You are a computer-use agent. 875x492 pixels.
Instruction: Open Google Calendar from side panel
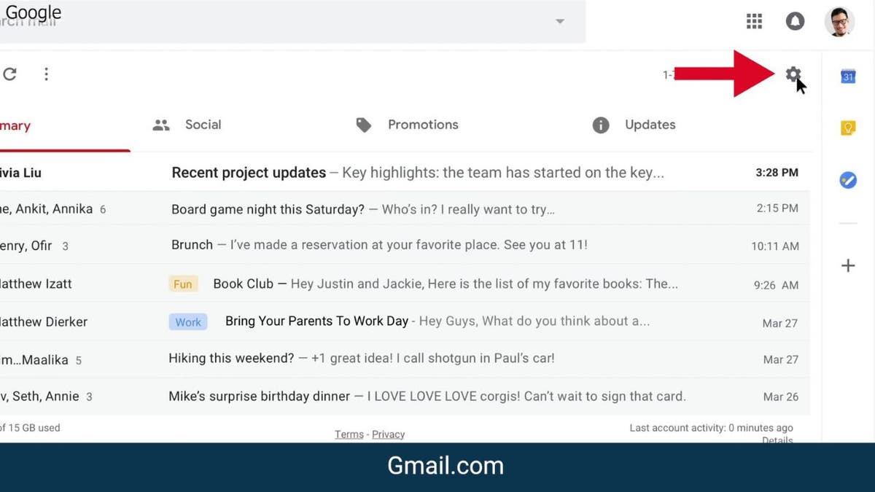[847, 76]
